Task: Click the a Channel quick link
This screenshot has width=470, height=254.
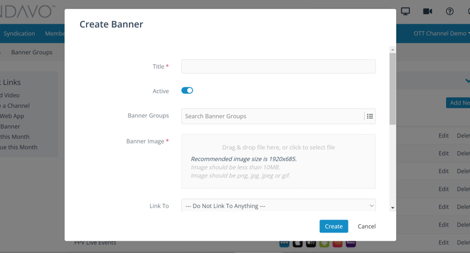Action: coord(15,106)
